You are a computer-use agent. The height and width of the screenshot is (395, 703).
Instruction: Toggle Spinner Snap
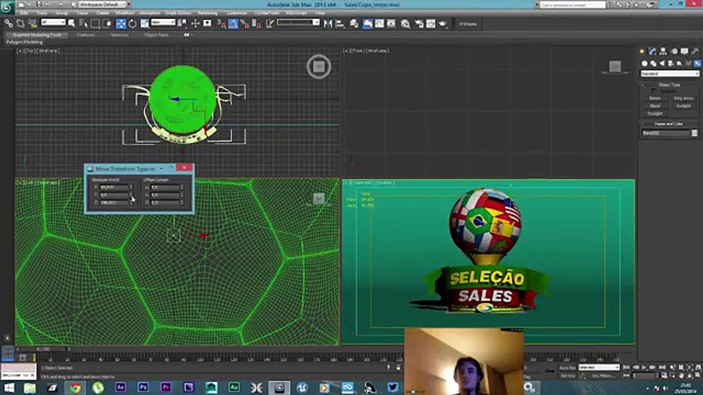256,24
